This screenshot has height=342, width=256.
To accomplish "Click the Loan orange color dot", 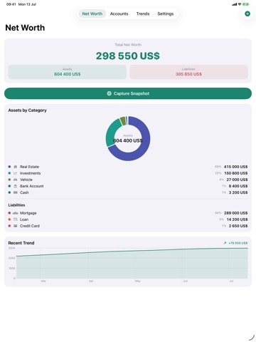I will tap(9, 219).
